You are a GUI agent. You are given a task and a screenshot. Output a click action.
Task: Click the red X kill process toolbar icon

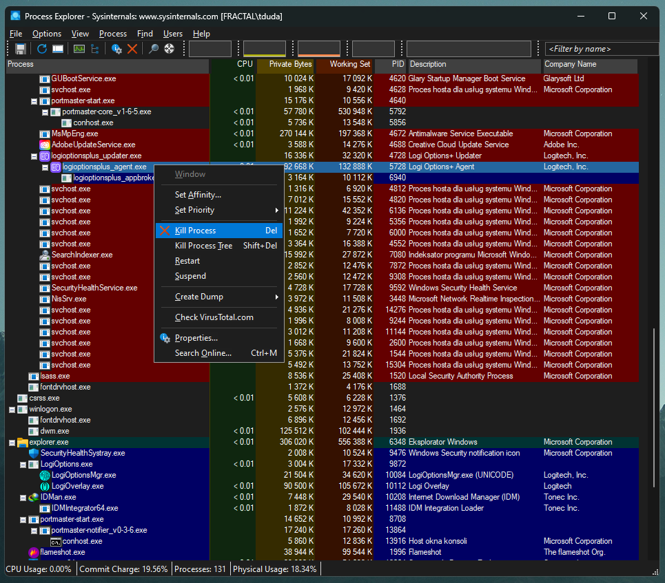[x=132, y=49]
